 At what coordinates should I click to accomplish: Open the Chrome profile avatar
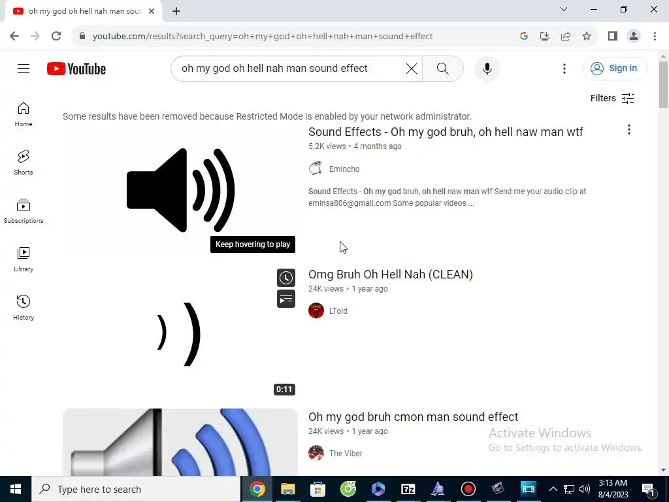point(634,37)
